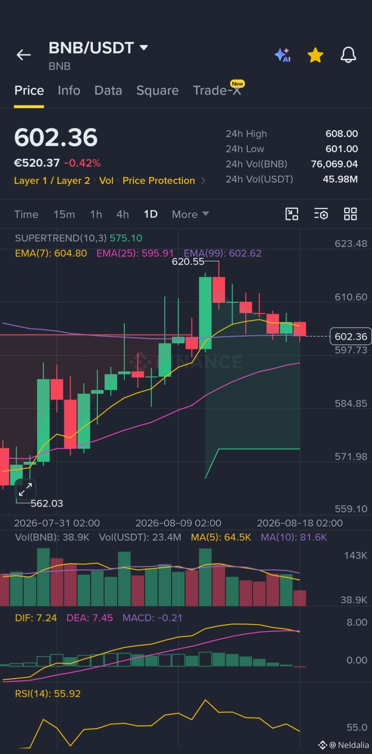
Task: Tap the RSI(14): 55.92 label
Action: coord(48,694)
